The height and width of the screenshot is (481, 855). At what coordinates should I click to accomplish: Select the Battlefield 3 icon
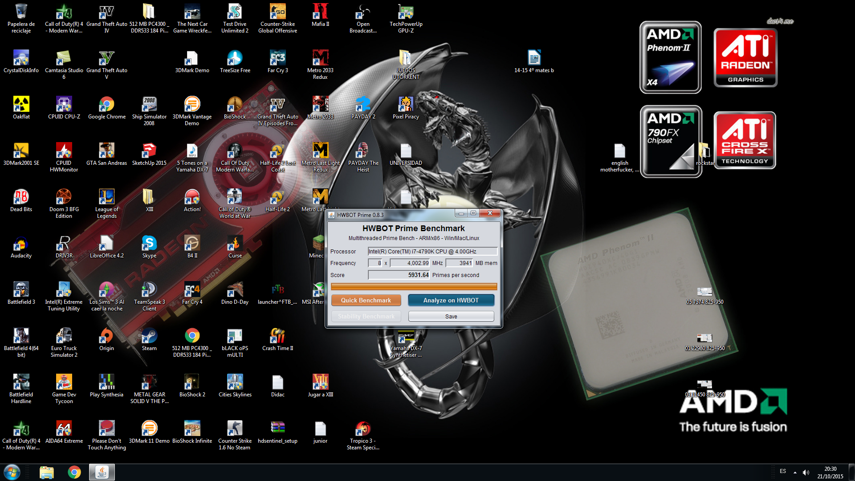(x=21, y=293)
